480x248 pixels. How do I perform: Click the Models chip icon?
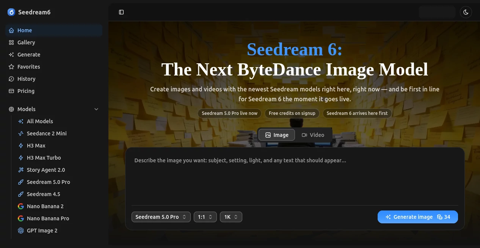pyautogui.click(x=11, y=109)
